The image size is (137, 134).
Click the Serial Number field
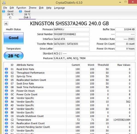[72, 34]
